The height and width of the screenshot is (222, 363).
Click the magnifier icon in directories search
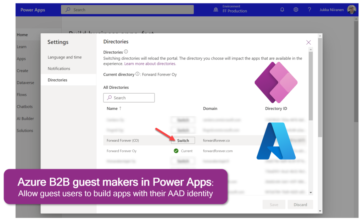(109, 98)
